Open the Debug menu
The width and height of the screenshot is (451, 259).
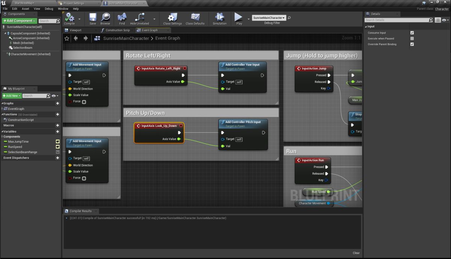tap(49, 9)
